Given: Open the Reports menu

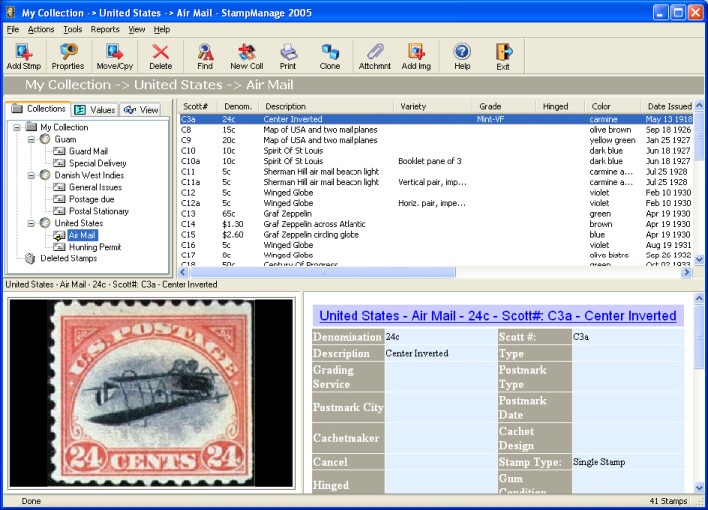Looking at the screenshot, I should click(x=105, y=29).
